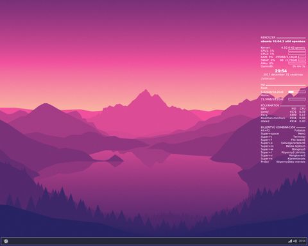The image size is (308, 246).
Task: Click the large 20:54 clock in widget
Action: pyautogui.click(x=281, y=71)
